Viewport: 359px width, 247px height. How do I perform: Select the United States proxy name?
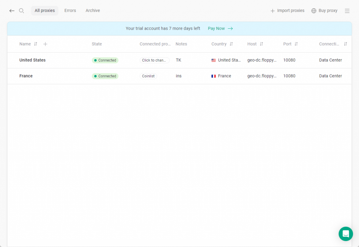(x=33, y=60)
